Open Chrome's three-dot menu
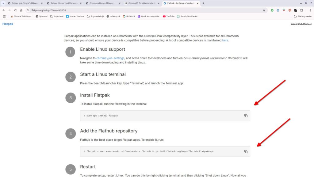The image size is (314, 177). coord(311,10)
